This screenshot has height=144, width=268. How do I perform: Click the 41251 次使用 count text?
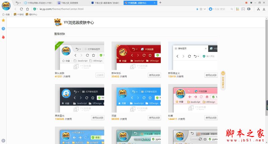(x=62, y=77)
